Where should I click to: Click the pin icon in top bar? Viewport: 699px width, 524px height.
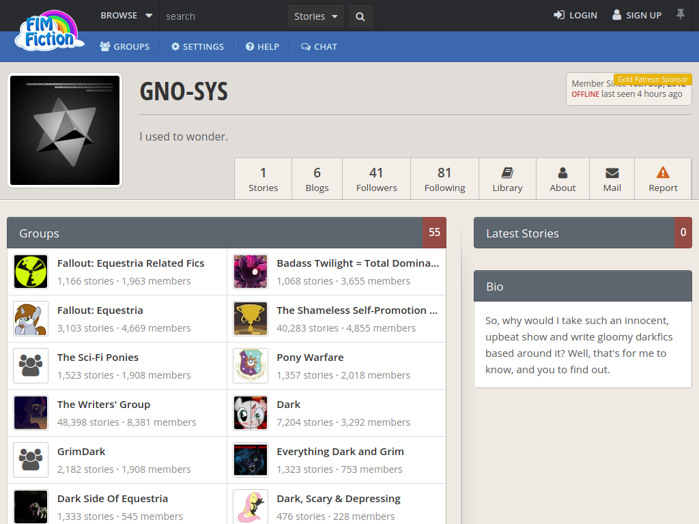pyautogui.click(x=681, y=15)
